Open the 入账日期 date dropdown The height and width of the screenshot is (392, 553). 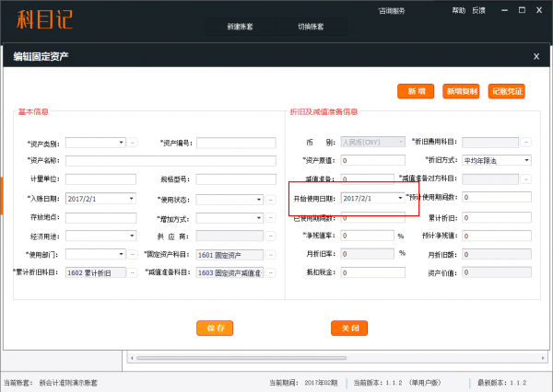point(131,199)
